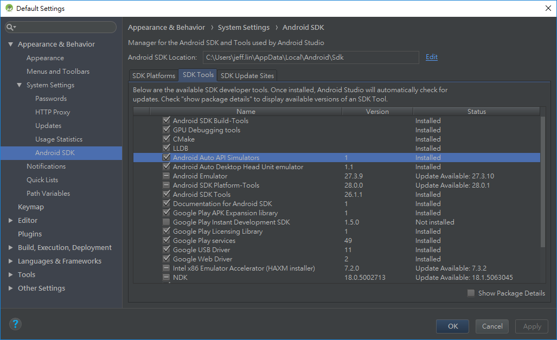
Task: Click the search magnifier icon
Action: [10, 27]
